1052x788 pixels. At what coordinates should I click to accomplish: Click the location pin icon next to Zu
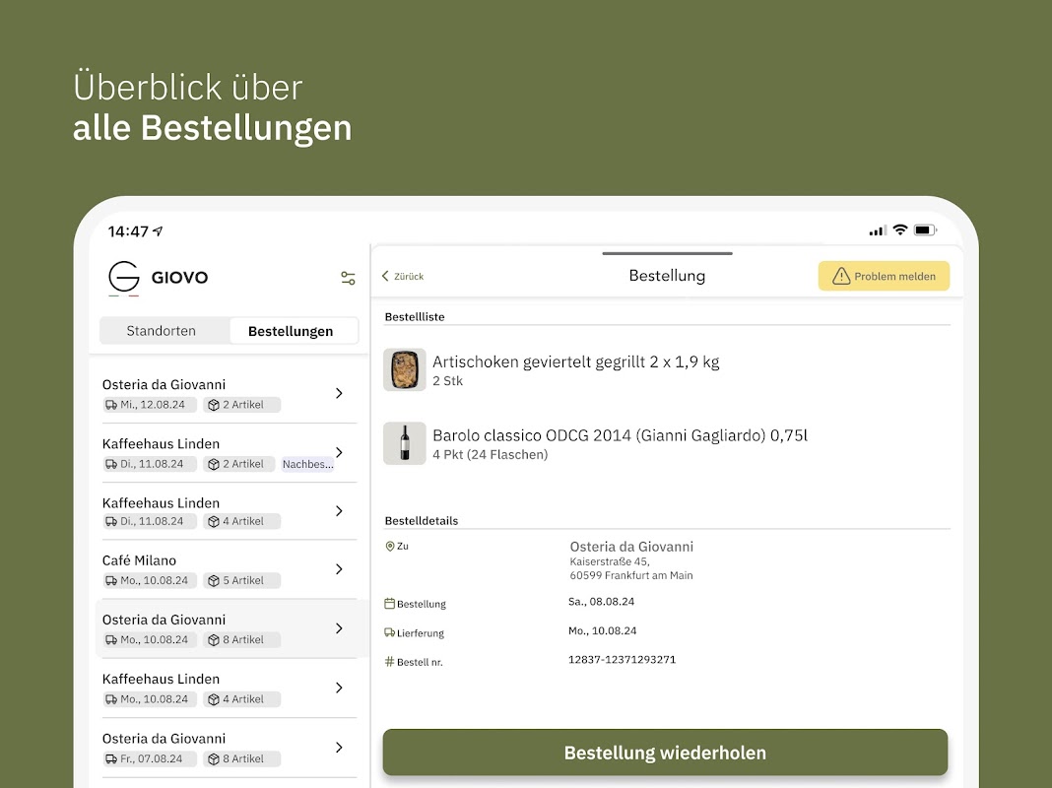pos(390,546)
